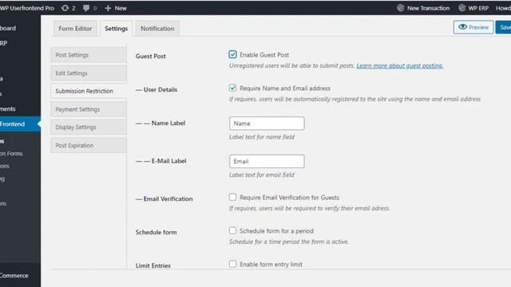Select Submission Restriction section
The width and height of the screenshot is (511, 287).
(89, 91)
